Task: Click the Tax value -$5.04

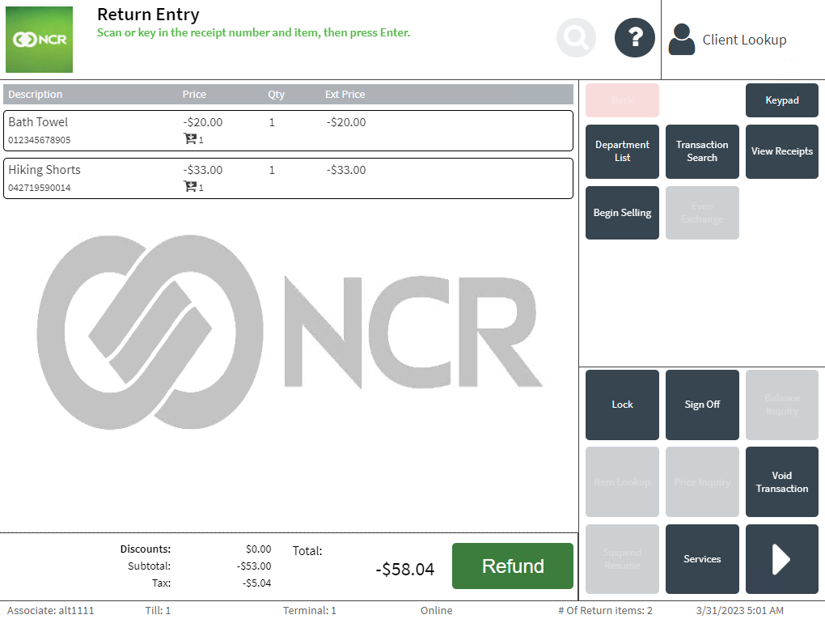Action: [x=256, y=583]
